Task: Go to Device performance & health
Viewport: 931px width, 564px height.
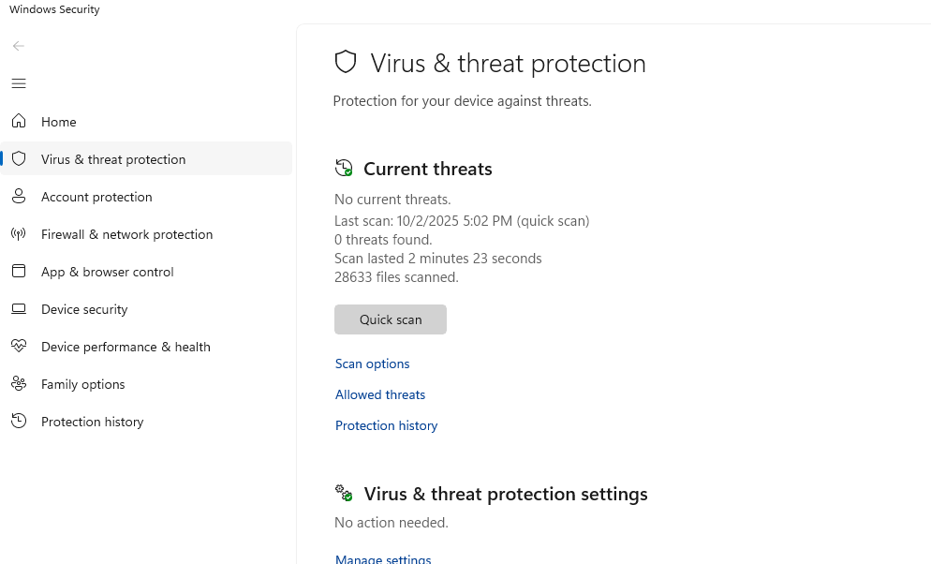Action: [x=126, y=347]
